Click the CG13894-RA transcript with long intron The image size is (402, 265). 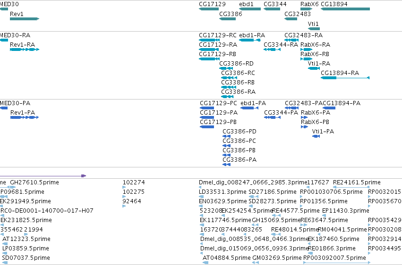pos(345,77)
